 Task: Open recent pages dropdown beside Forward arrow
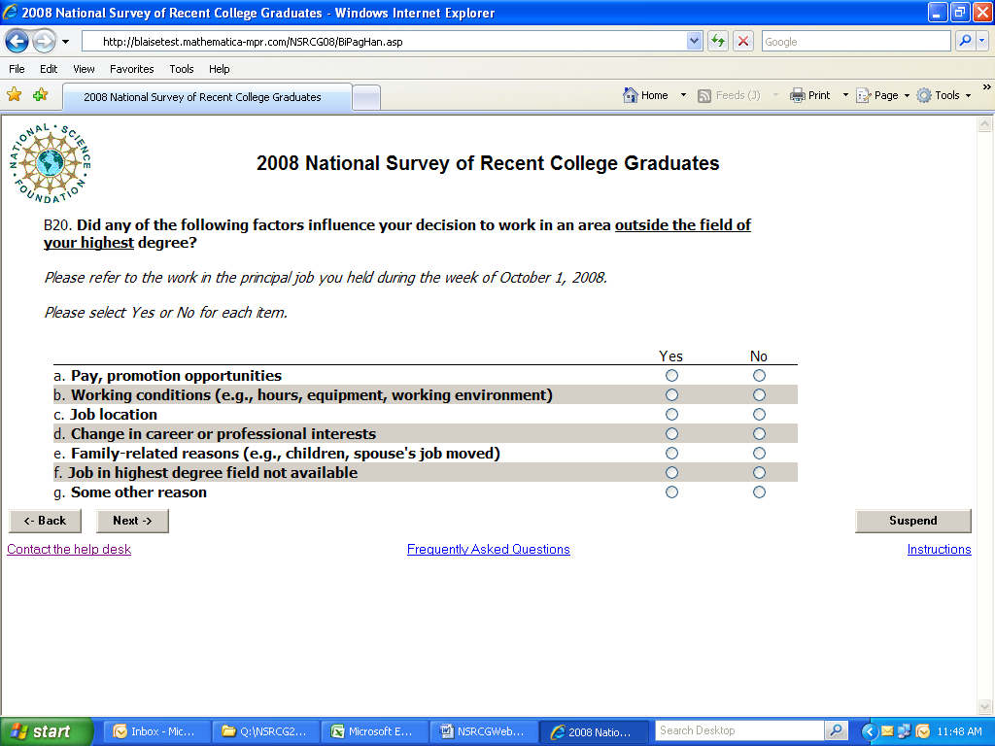coord(65,42)
